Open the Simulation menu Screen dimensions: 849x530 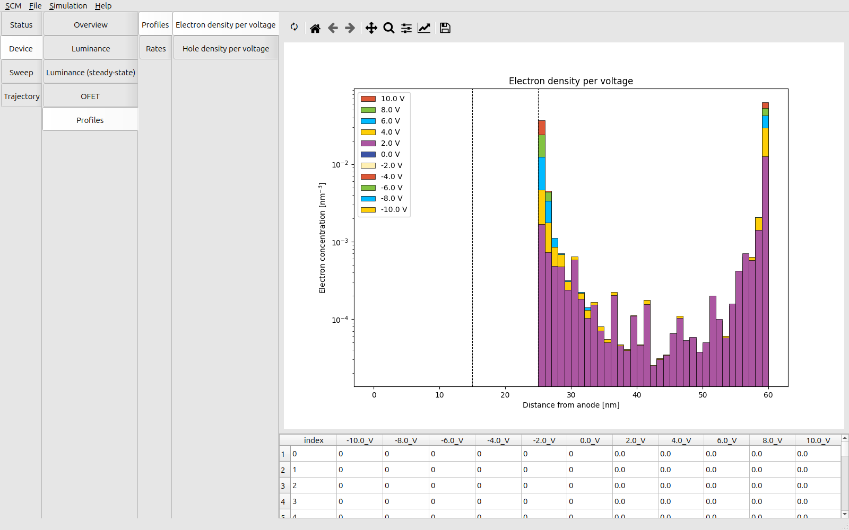(x=68, y=6)
